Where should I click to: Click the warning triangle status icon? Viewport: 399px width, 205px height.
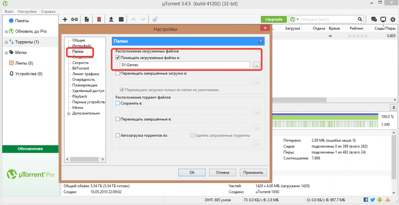pyautogui.click(x=388, y=200)
